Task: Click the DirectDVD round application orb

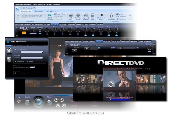Action: [17, 9]
